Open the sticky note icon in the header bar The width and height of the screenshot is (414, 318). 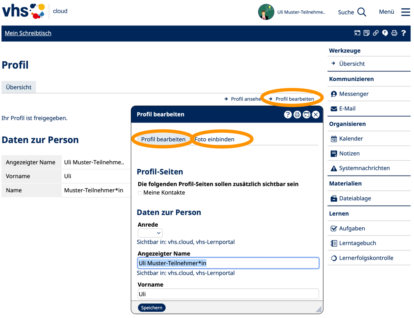[366, 33]
